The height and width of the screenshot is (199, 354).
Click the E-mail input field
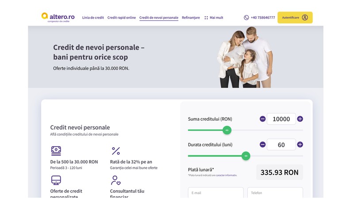coord(215,193)
